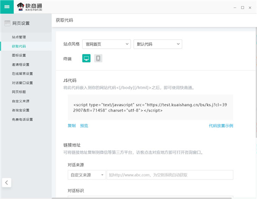
Task: Select the mobile terminal icon
Action: [98, 58]
